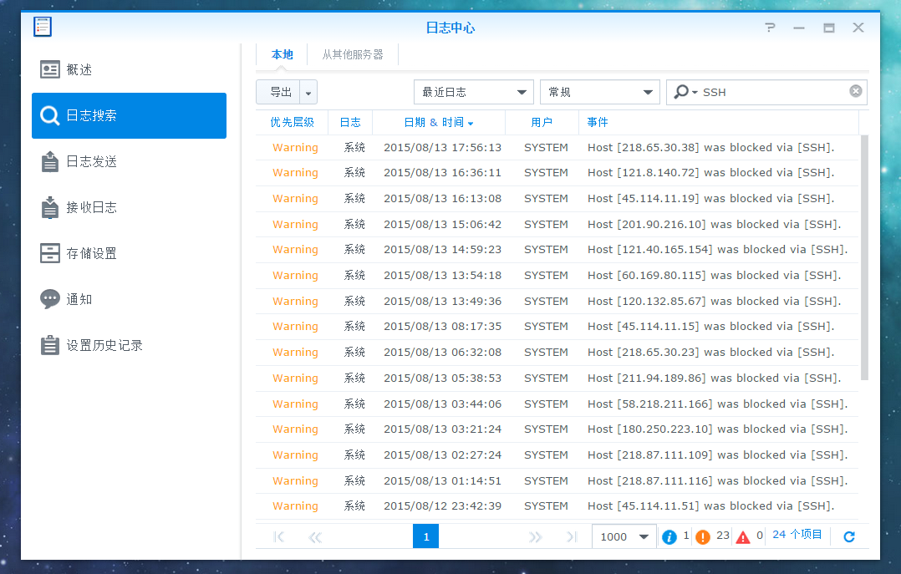Open the 最近日志 dropdown
Screen dimensions: 901x574
473,92
